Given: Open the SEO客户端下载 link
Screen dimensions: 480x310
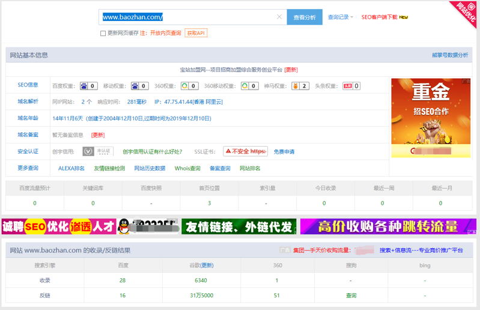Looking at the screenshot, I should point(379,17).
